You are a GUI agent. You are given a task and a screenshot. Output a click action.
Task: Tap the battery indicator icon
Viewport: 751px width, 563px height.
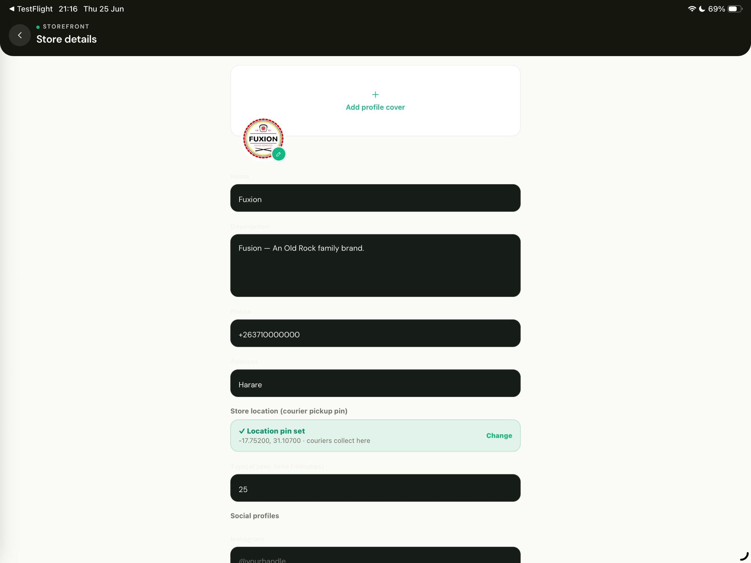735,9
